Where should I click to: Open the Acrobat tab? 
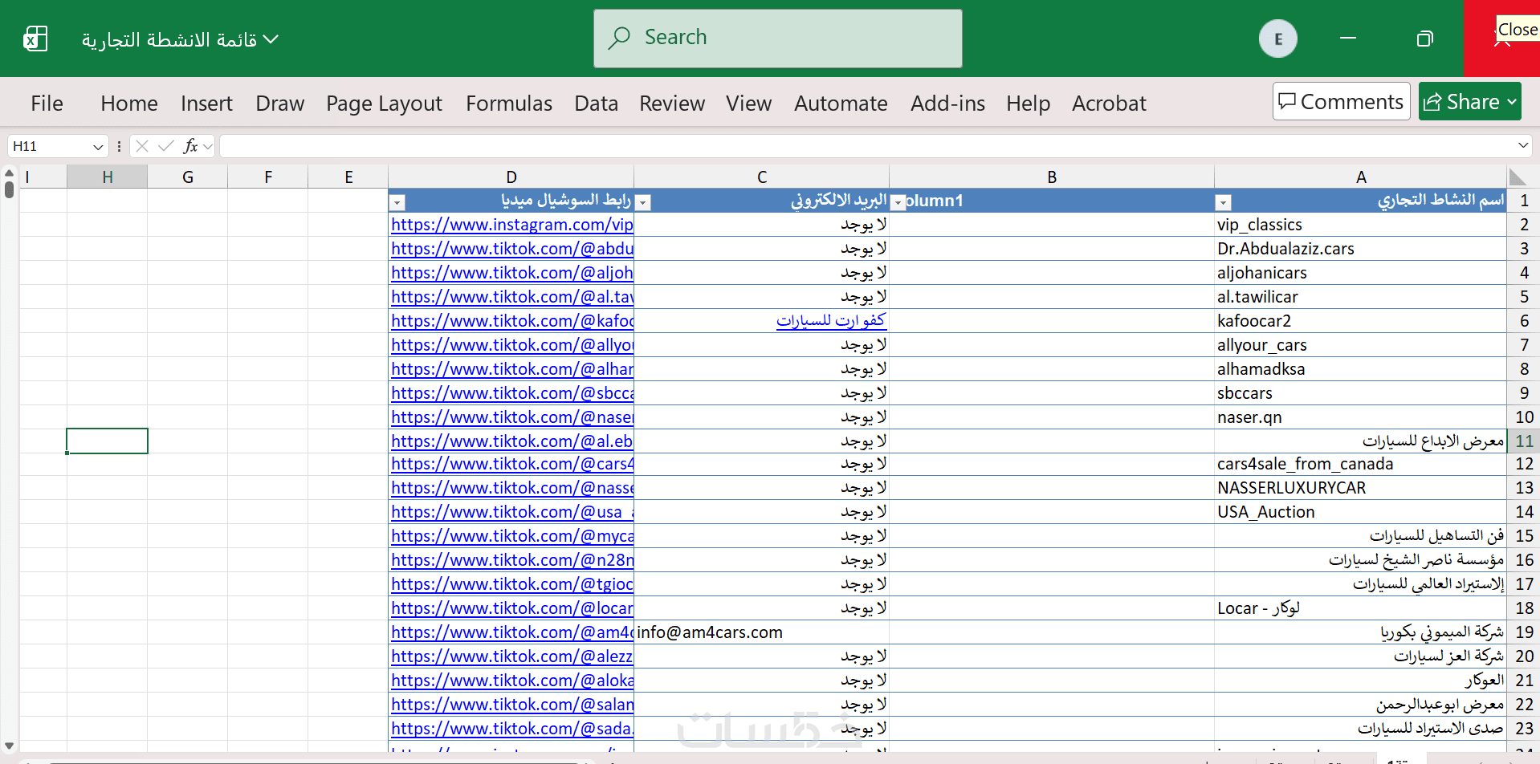1109,104
